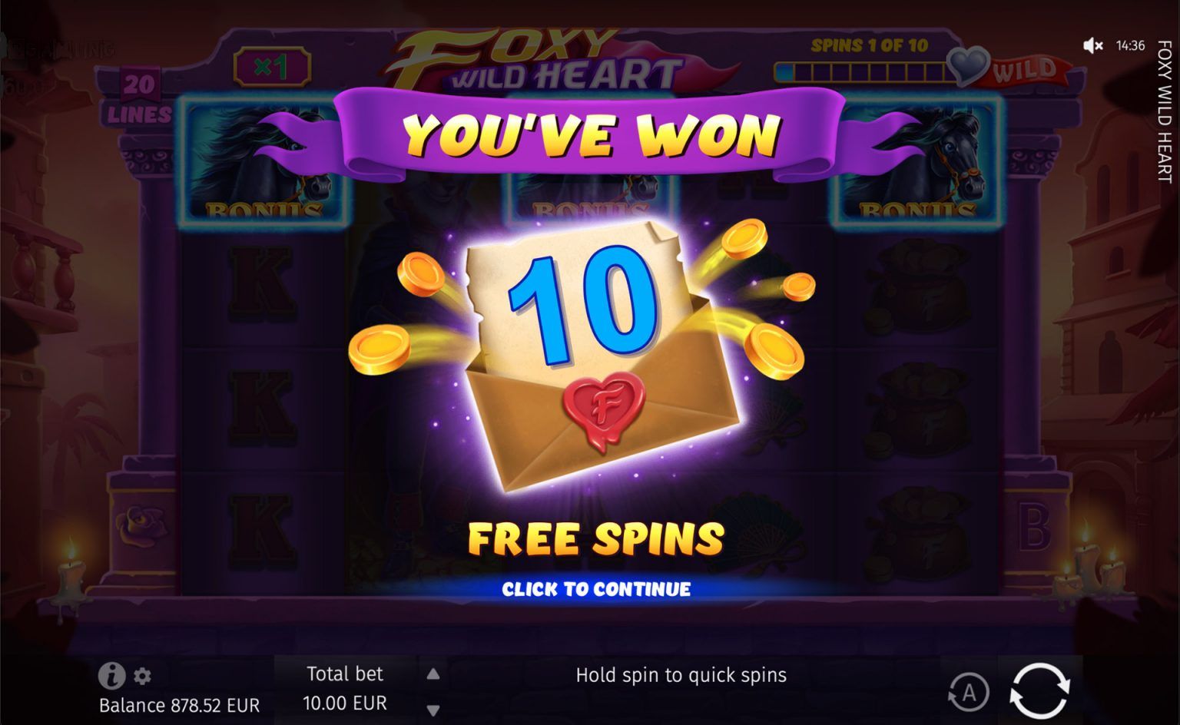Open the settings gear icon
This screenshot has height=725, width=1180.
pos(142,676)
